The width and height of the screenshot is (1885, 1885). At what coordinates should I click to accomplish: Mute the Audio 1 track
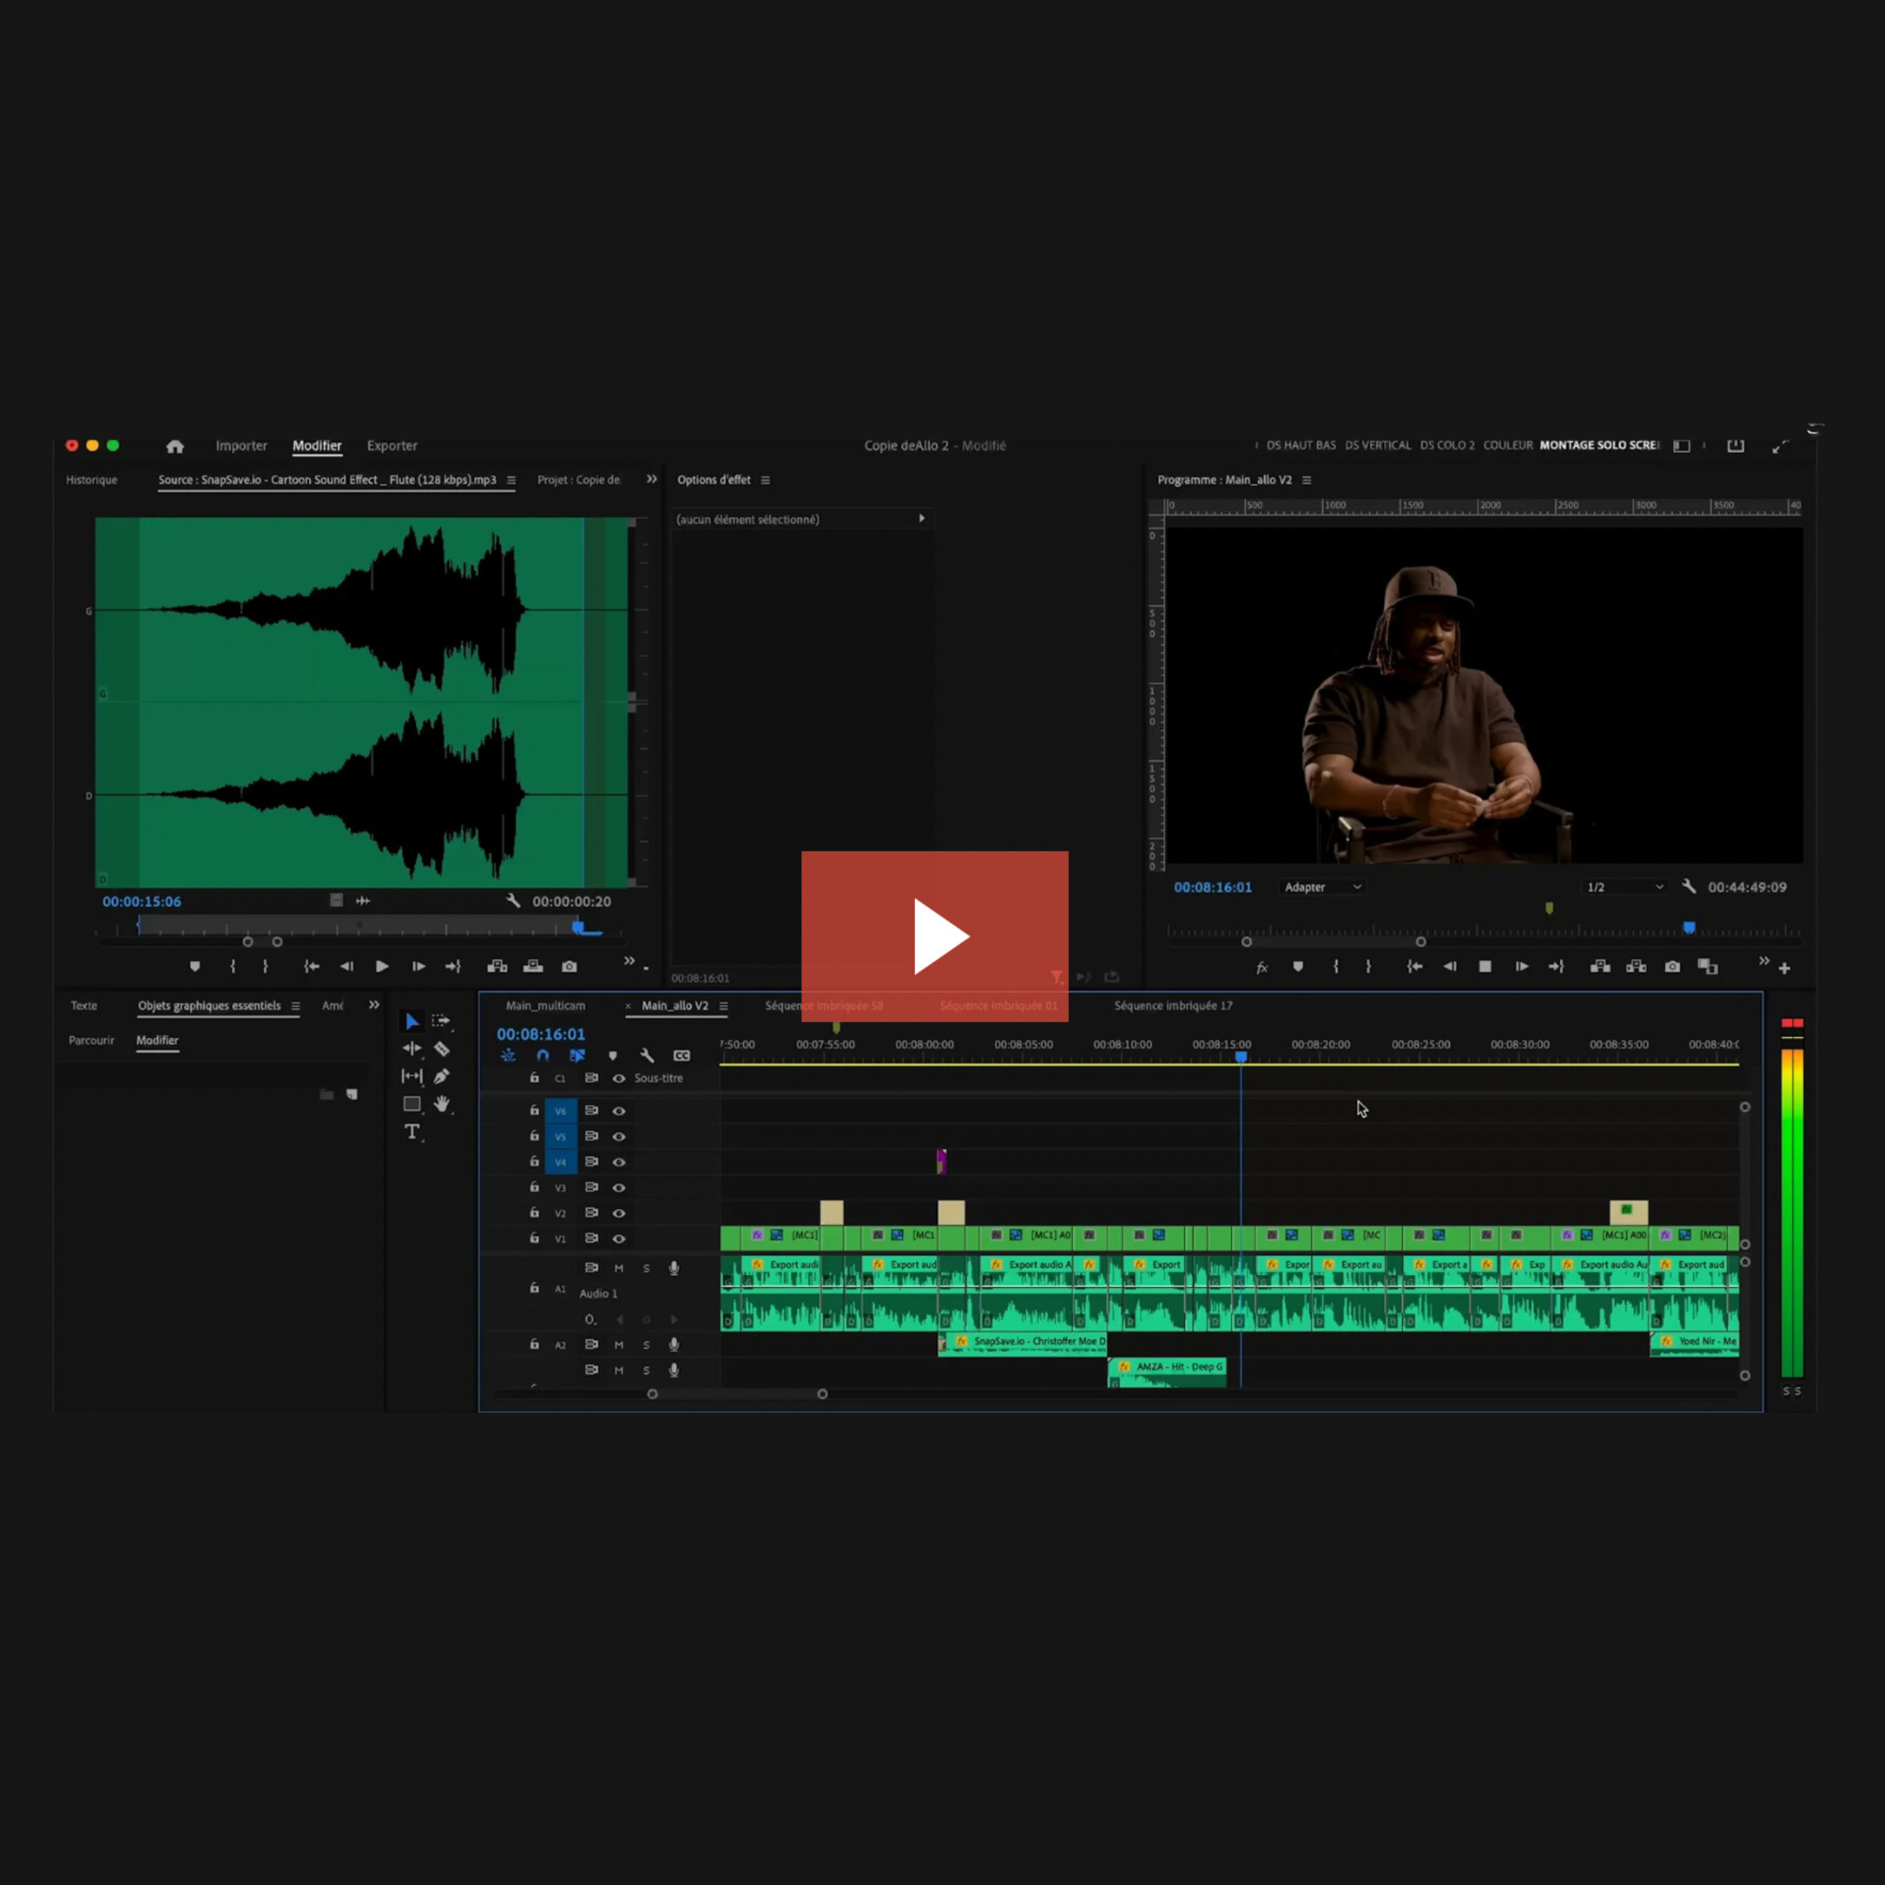tap(618, 1268)
